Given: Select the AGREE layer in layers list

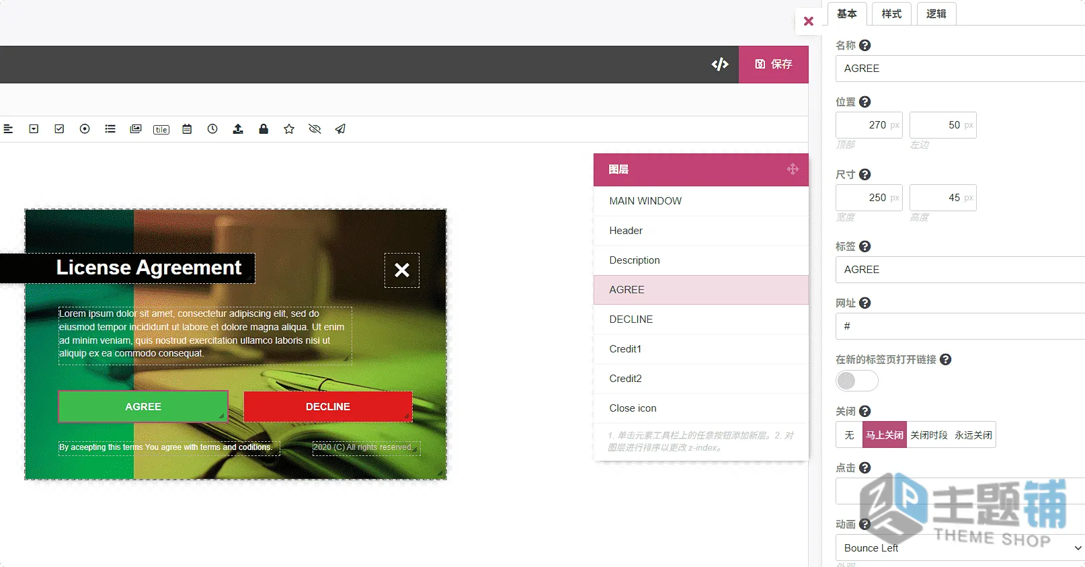Looking at the screenshot, I should [701, 290].
